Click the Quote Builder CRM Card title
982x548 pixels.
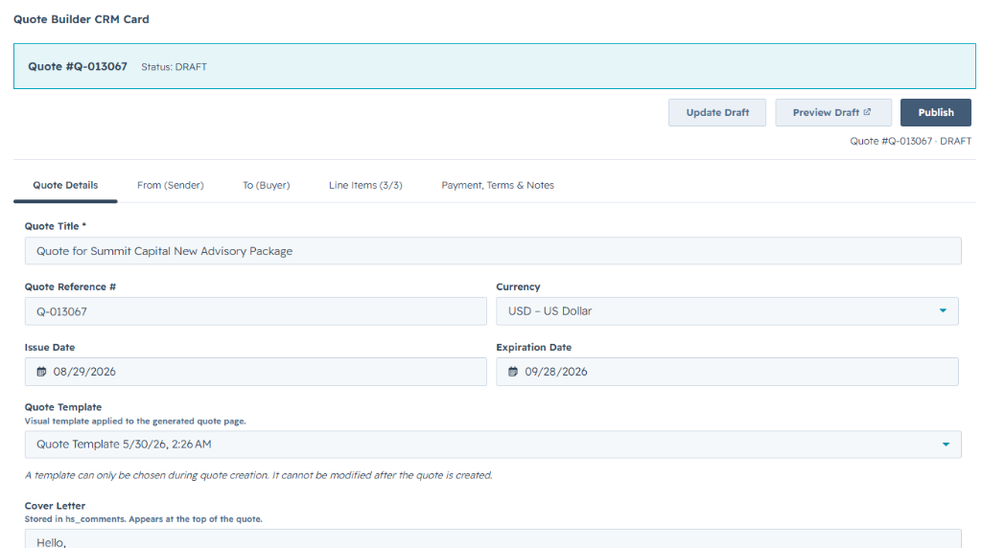click(x=82, y=19)
